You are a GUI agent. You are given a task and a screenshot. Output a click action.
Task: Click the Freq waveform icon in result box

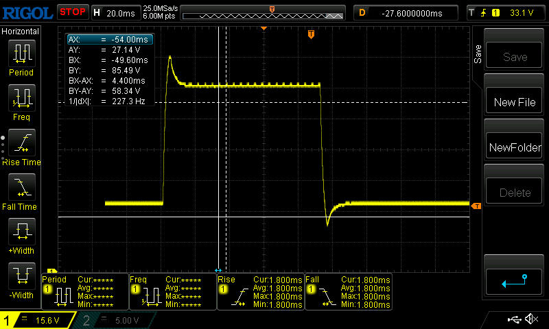pos(151,297)
